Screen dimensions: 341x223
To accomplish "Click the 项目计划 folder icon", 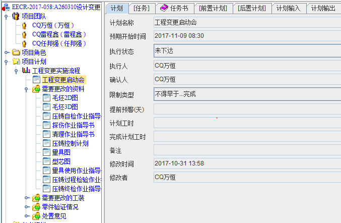I will [16, 62].
